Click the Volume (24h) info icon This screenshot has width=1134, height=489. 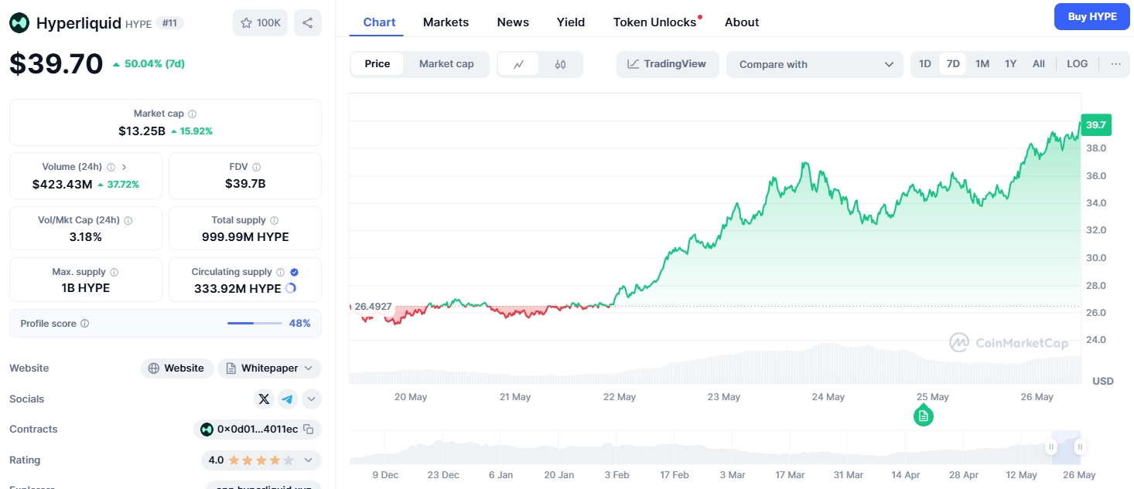111,167
